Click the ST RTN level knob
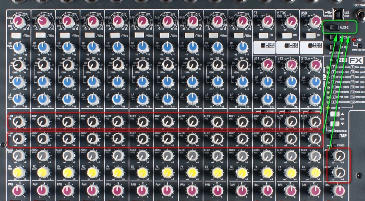Image resolution: width=365 pixels, height=201 pixels. click(267, 21)
